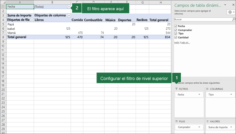Image resolution: width=236 pixels, height=134 pixels.
Task: Select the Papá row label
Action: point(20,24)
